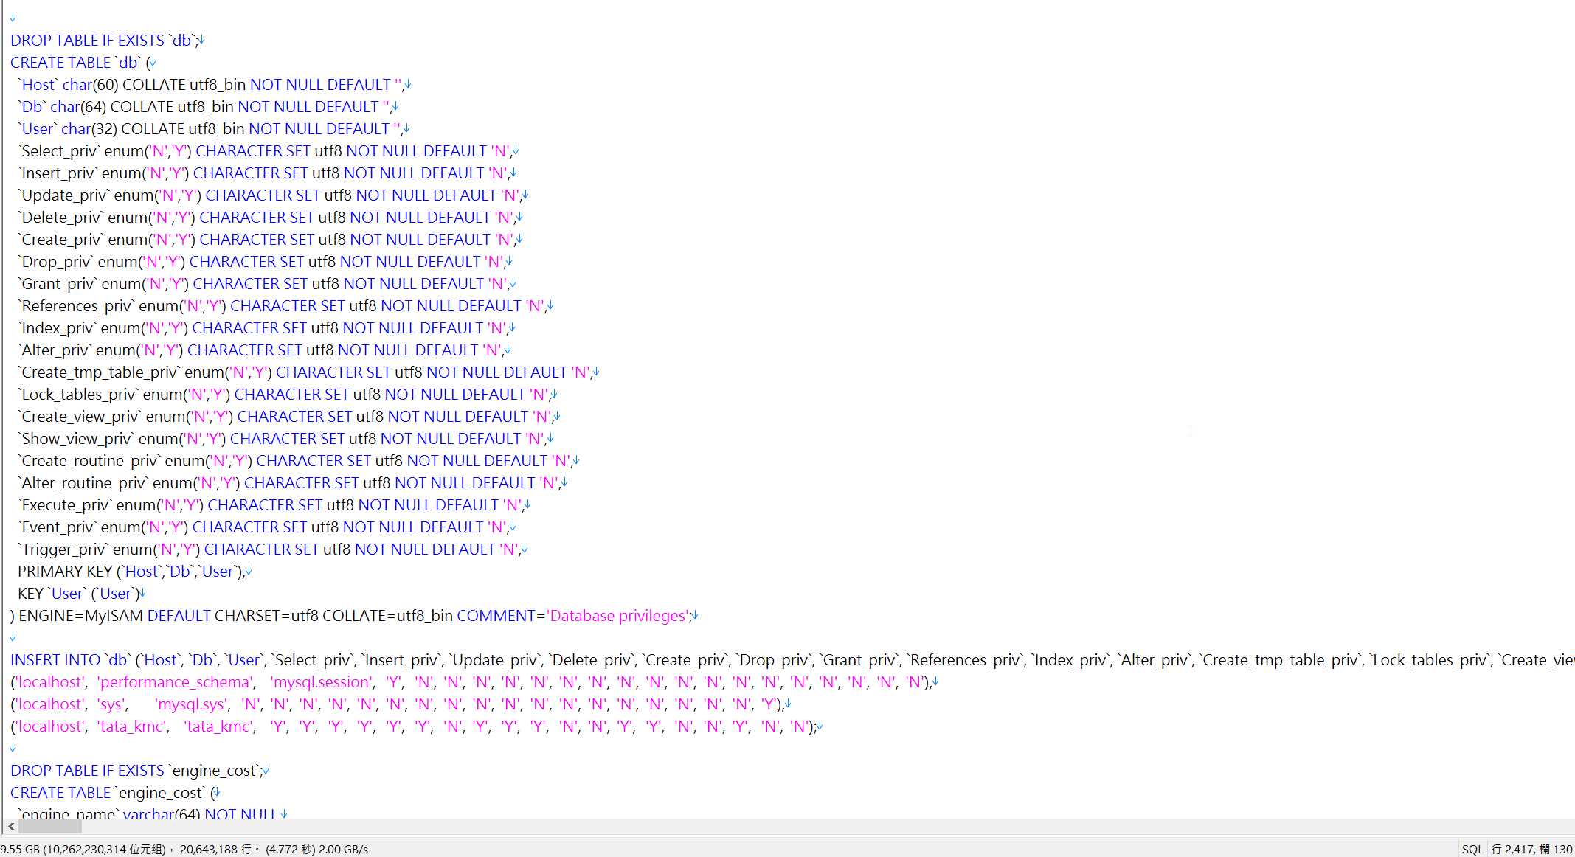Click the 'CREATE TABLE `db`' line
The image size is (1575, 857).
coord(80,63)
